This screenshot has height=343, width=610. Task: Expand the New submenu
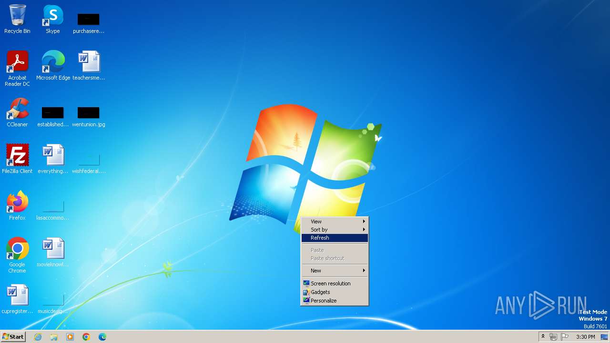(x=335, y=271)
